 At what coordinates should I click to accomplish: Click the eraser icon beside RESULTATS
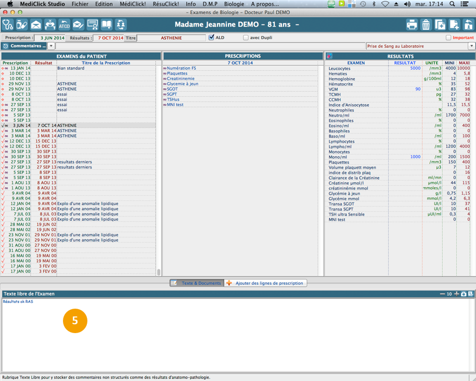tap(329, 56)
